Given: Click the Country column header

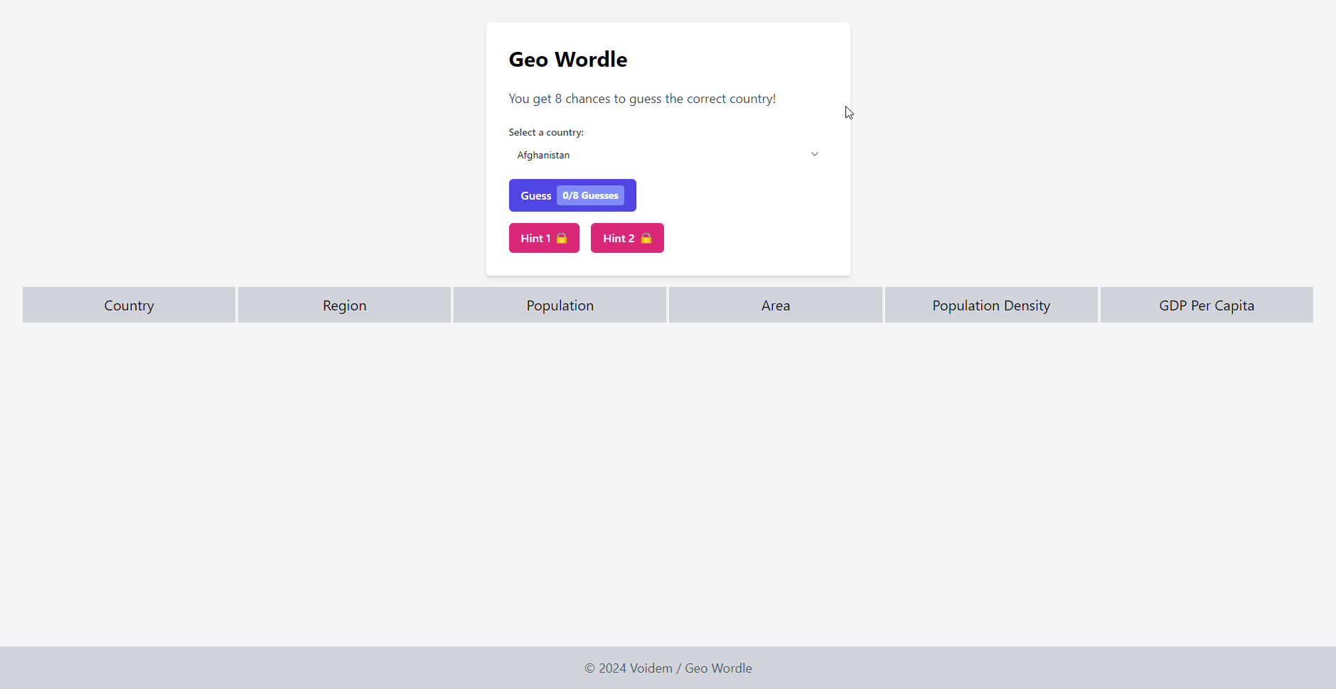Looking at the screenshot, I should tap(129, 305).
